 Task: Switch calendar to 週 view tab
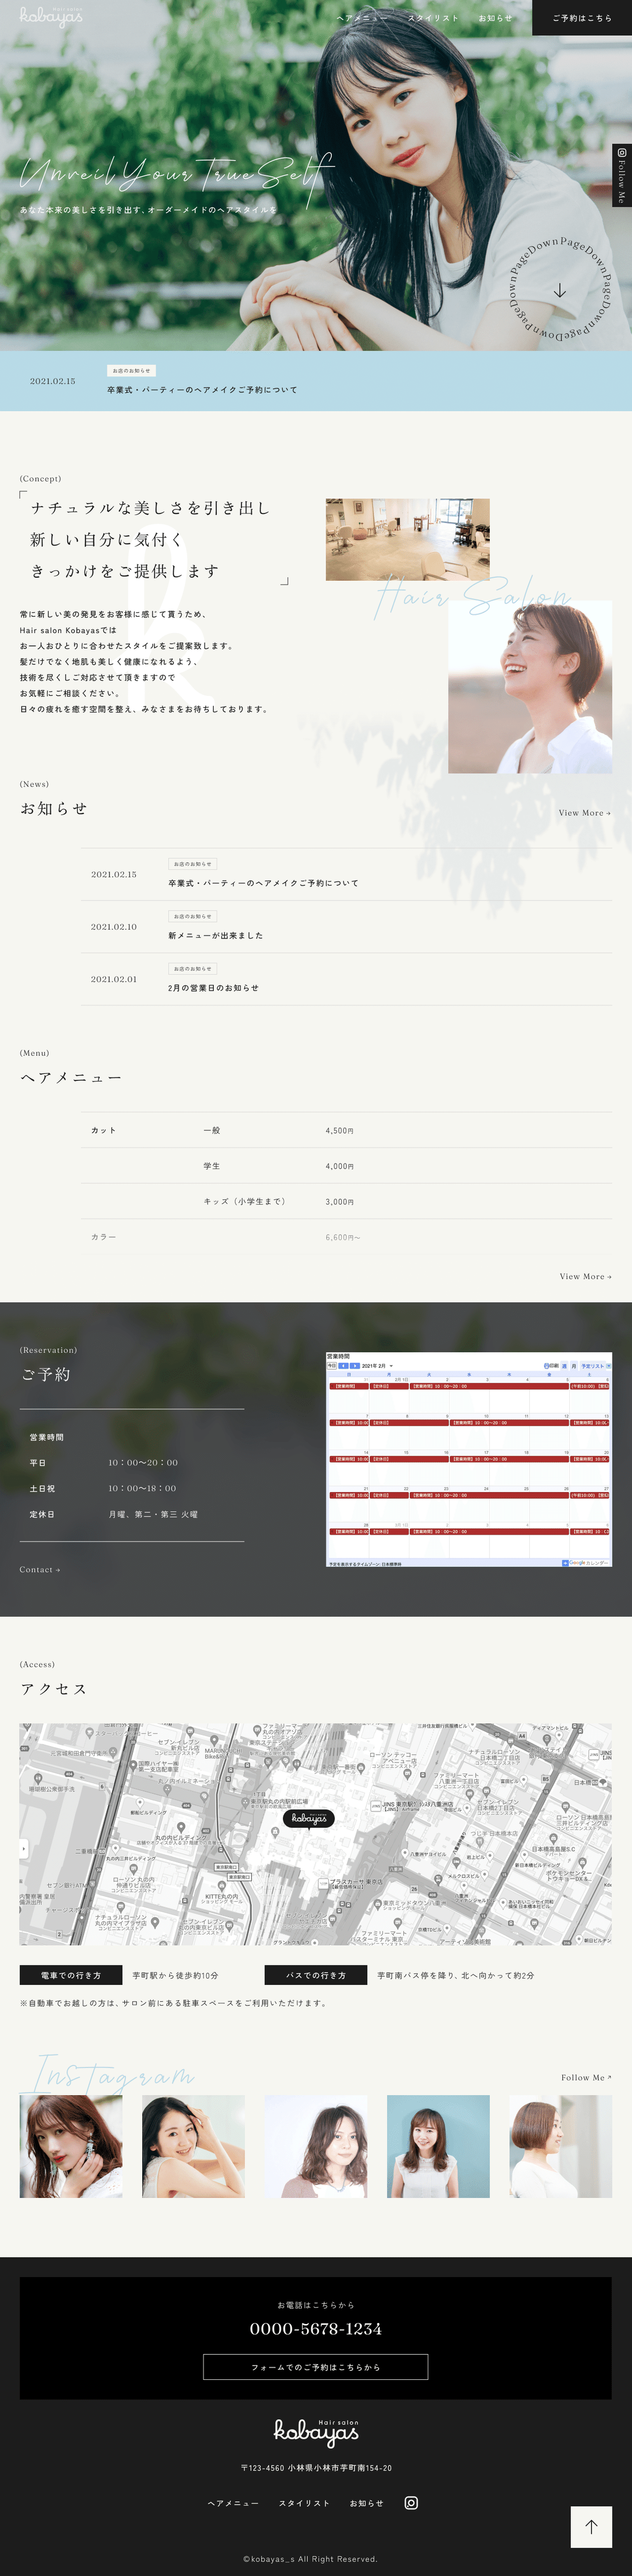coord(564,1366)
